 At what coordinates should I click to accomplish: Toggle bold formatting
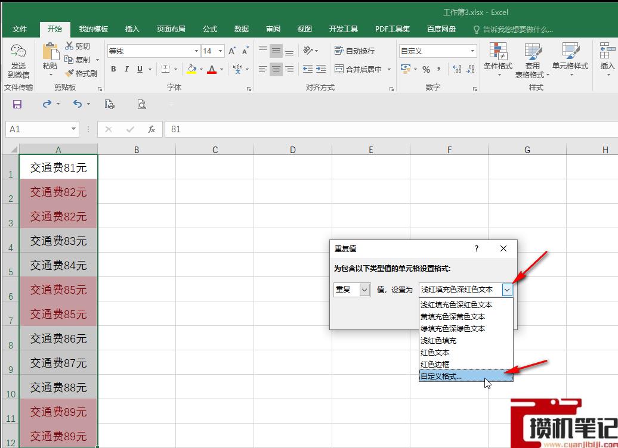[x=113, y=69]
